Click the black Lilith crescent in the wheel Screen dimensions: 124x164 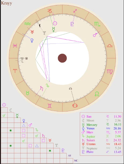[40, 25]
